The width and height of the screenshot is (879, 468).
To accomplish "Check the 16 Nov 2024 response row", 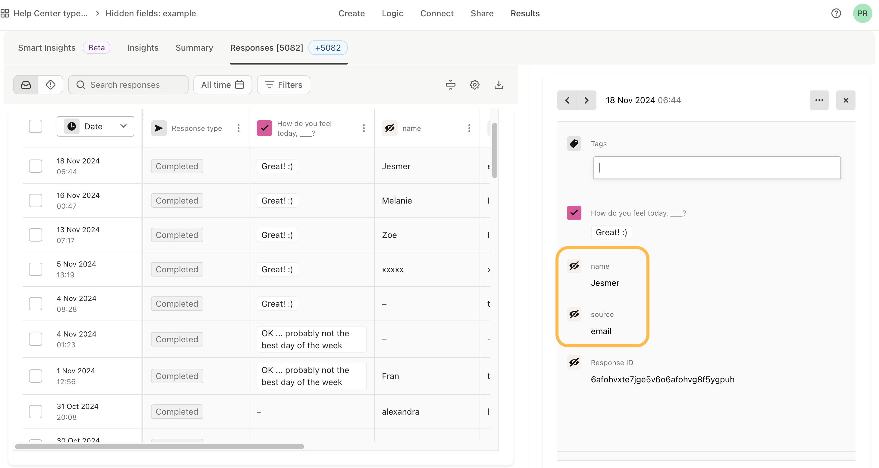I will tap(36, 201).
